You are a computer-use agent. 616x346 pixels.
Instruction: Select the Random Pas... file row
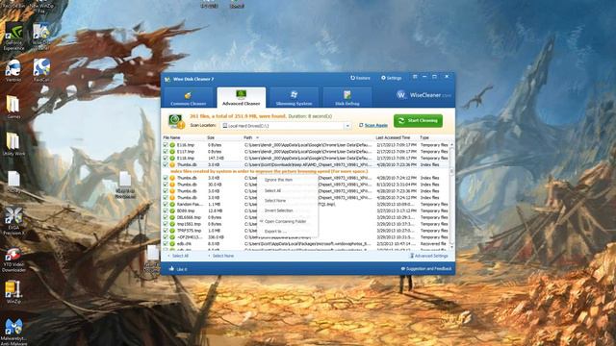[306, 204]
